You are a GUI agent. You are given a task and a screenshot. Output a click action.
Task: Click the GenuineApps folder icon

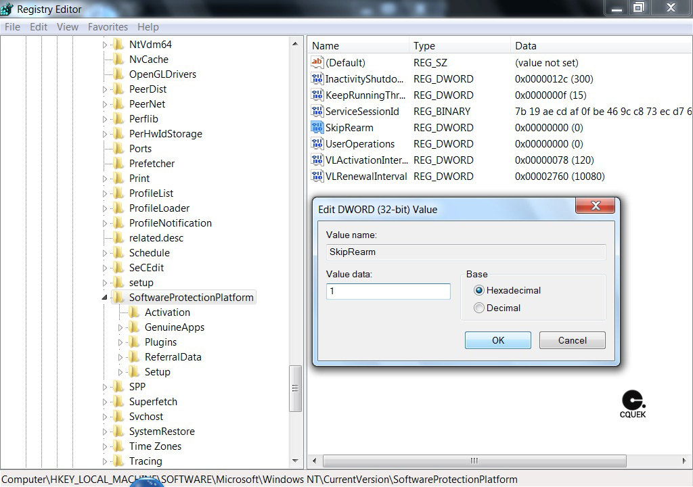click(134, 327)
